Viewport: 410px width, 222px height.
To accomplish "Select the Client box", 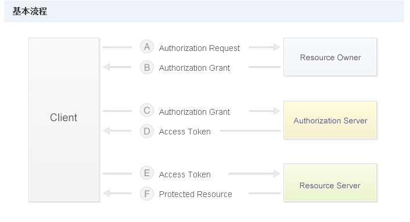I will coord(64,120).
